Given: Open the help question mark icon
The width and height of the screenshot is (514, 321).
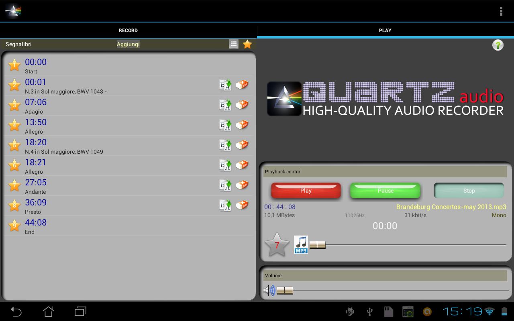Looking at the screenshot, I should click(x=498, y=45).
